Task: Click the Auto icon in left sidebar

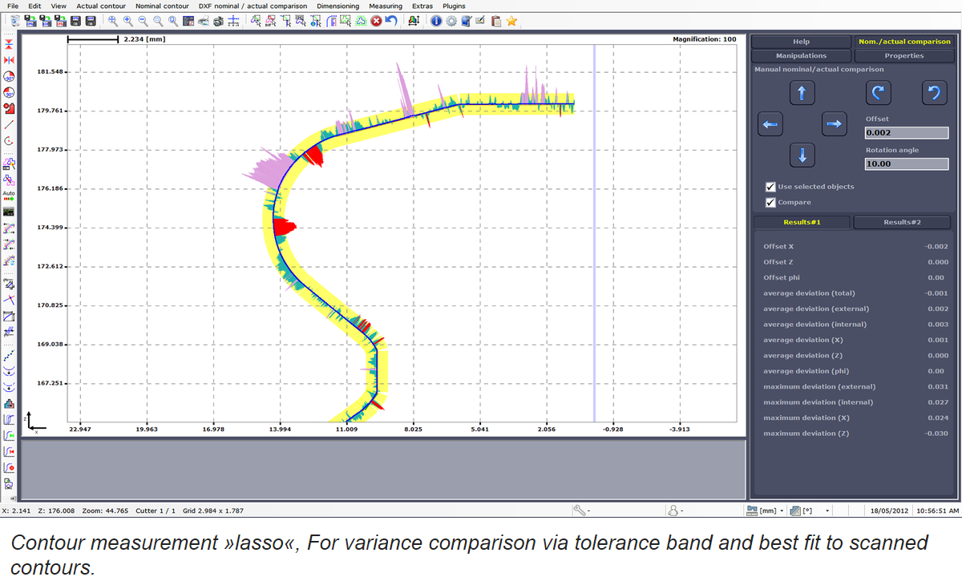Action: click(9, 195)
